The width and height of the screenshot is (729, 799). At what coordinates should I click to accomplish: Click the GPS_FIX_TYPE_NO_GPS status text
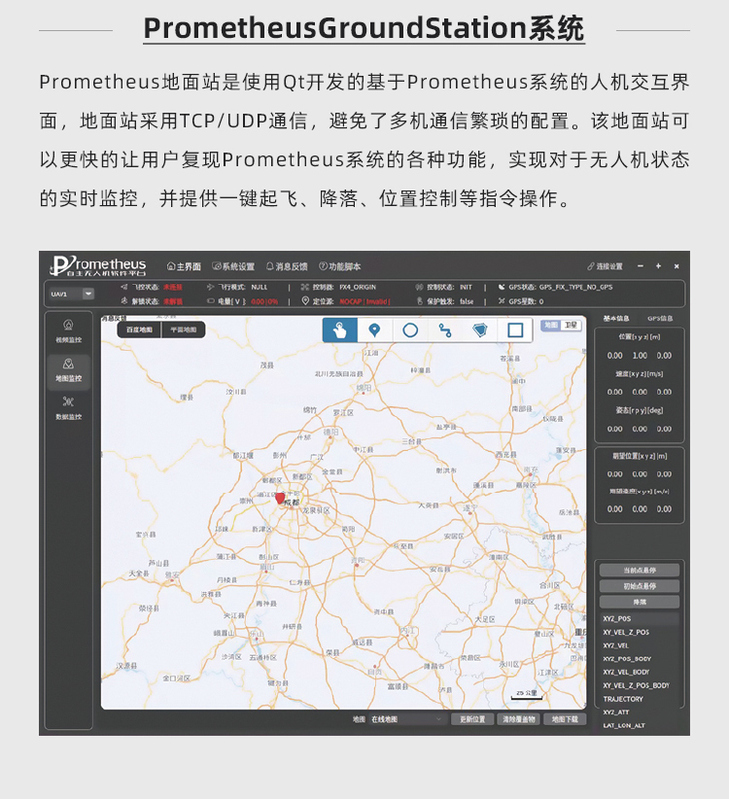click(x=575, y=287)
